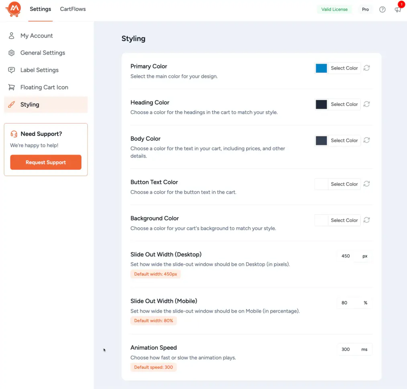Click the Body Color dark swatch
Viewport: 407px width, 389px height.
321,140
